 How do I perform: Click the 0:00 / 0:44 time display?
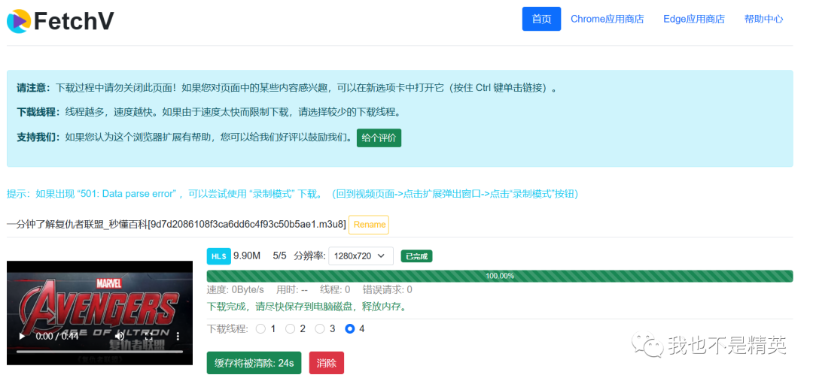pos(57,336)
